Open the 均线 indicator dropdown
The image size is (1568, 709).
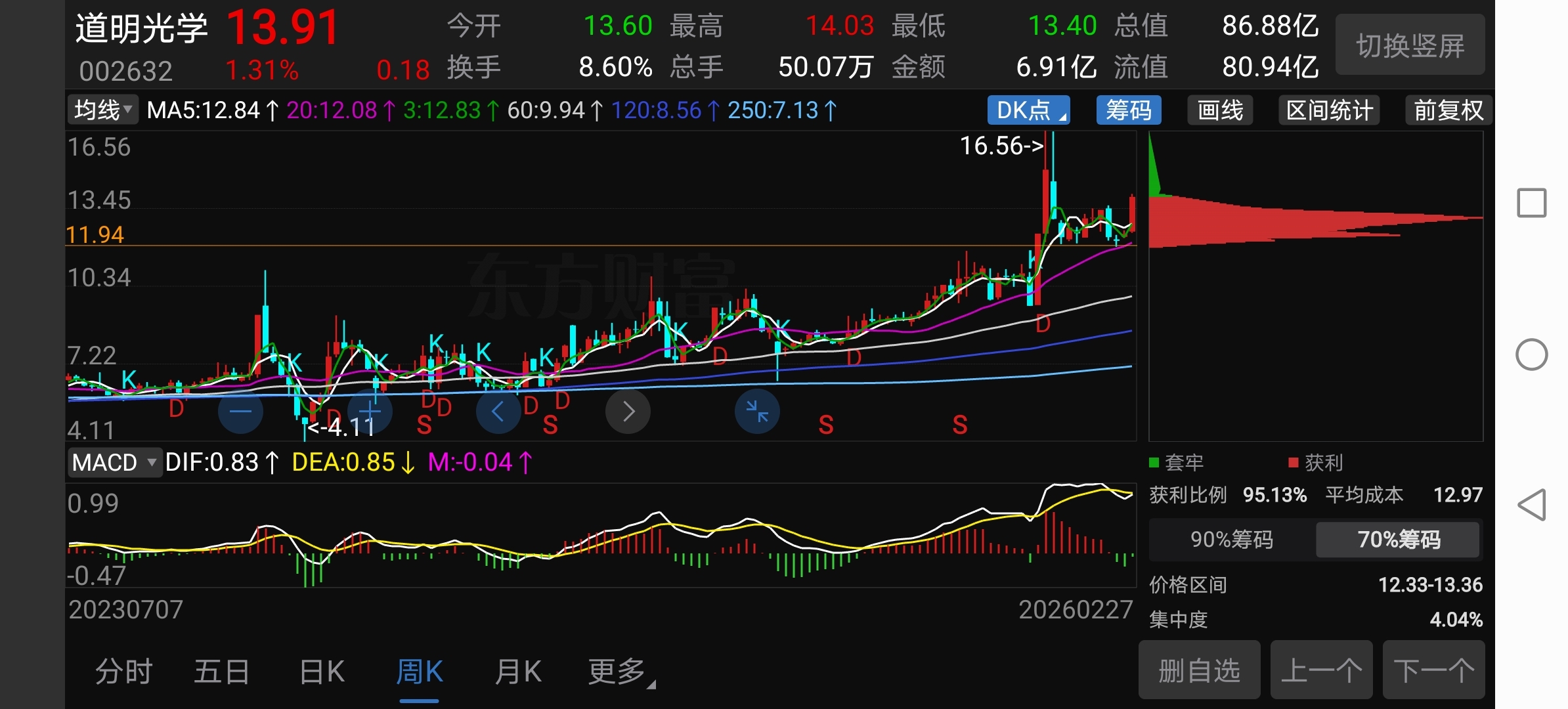pyautogui.click(x=102, y=110)
